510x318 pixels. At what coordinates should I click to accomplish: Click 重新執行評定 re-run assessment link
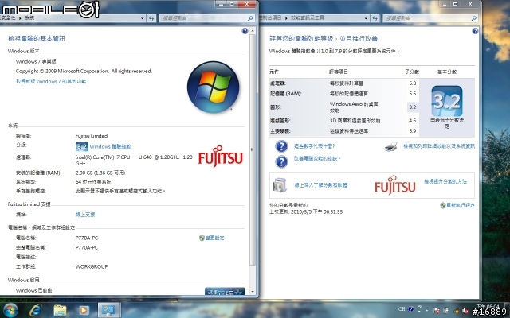[x=461, y=205]
